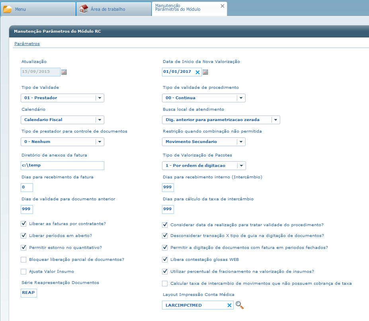Search layout with magnifying glass icon

pos(240,305)
